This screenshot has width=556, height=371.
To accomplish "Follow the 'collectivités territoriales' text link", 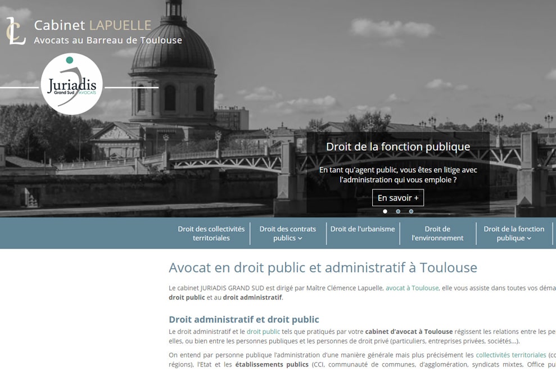I will 510,355.
